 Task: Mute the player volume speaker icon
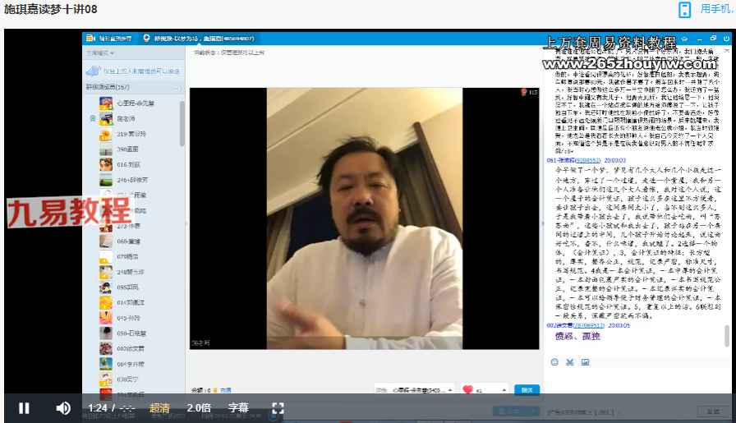pos(63,408)
